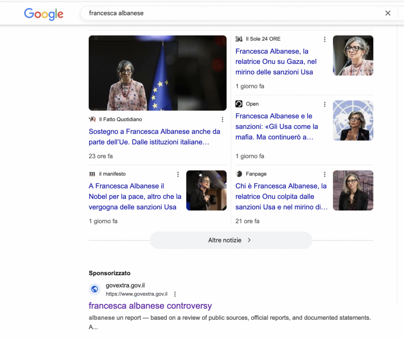The width and height of the screenshot is (404, 338).
Task: Click the il manifesto source icon
Action: [92, 174]
